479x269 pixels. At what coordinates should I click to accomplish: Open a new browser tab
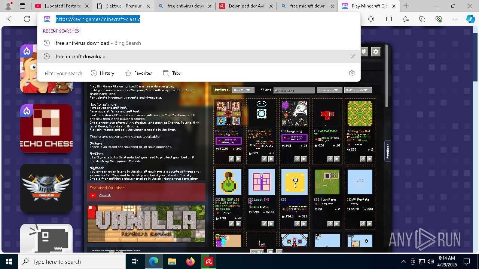(406, 6)
